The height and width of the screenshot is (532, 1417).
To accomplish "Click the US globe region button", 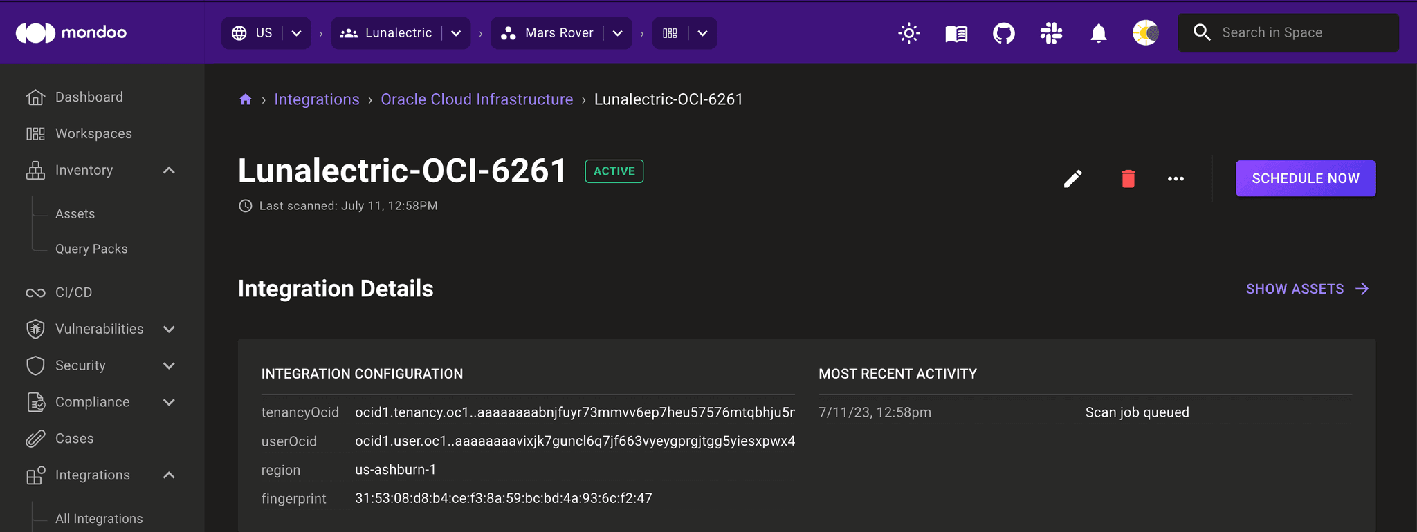I will [252, 33].
